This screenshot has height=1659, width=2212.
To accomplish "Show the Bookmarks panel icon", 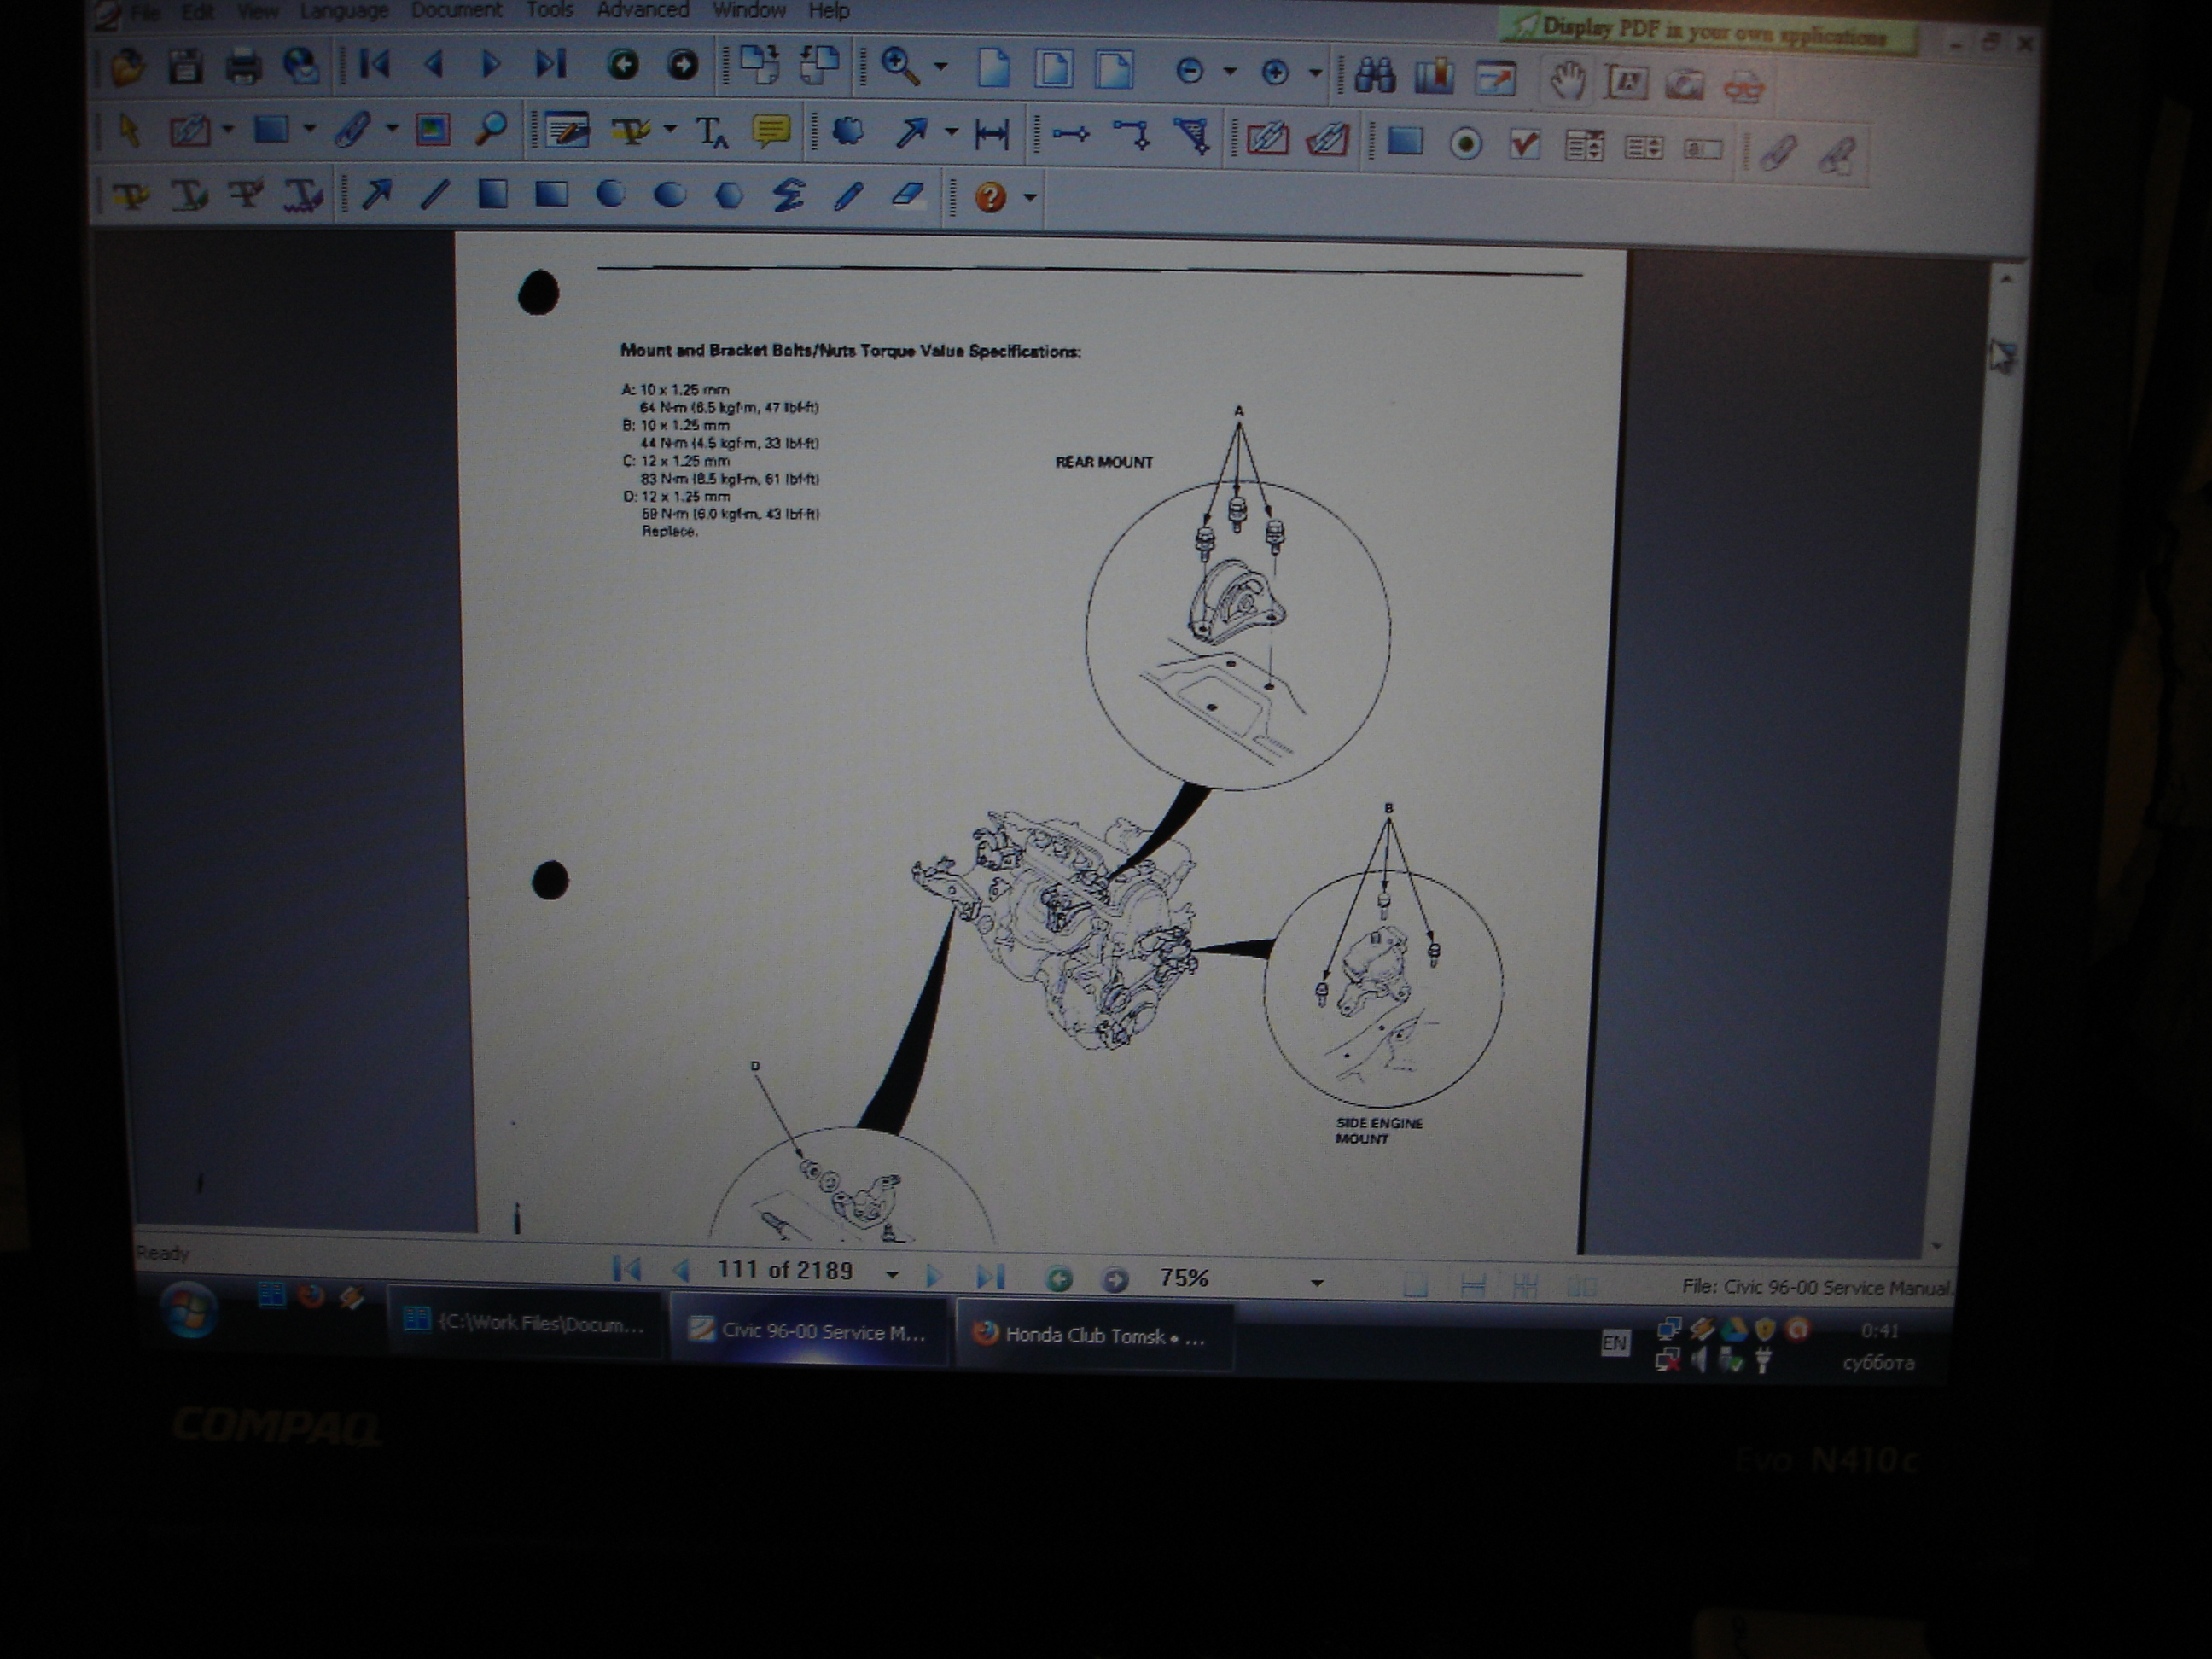I will pyautogui.click(x=1434, y=76).
